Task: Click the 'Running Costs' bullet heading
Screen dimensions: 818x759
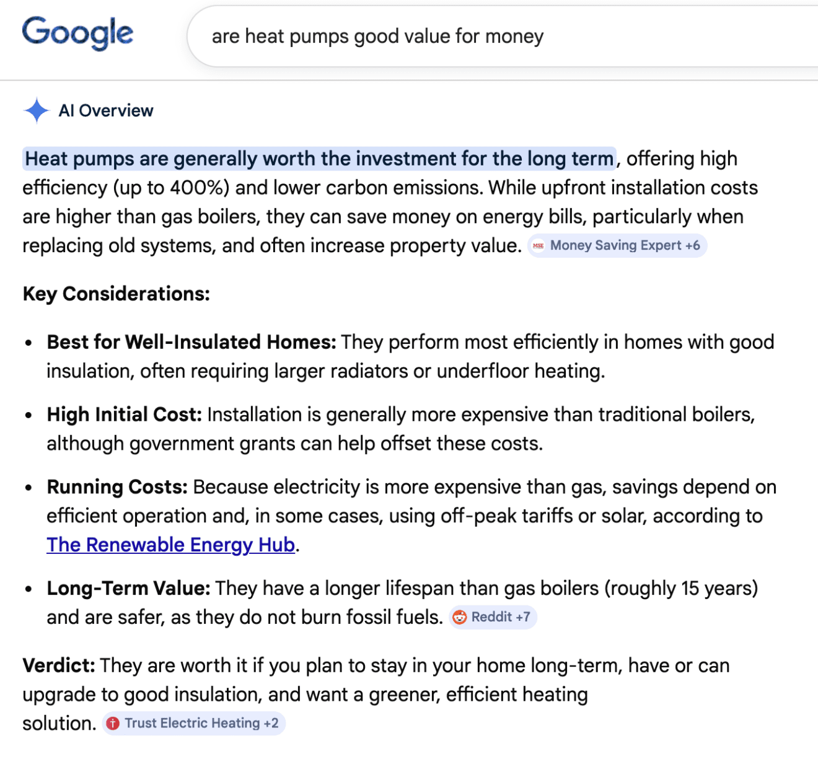Action: [117, 487]
